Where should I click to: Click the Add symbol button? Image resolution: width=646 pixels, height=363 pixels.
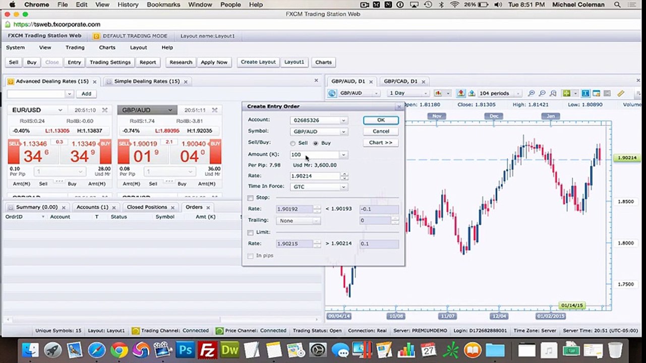click(x=86, y=94)
